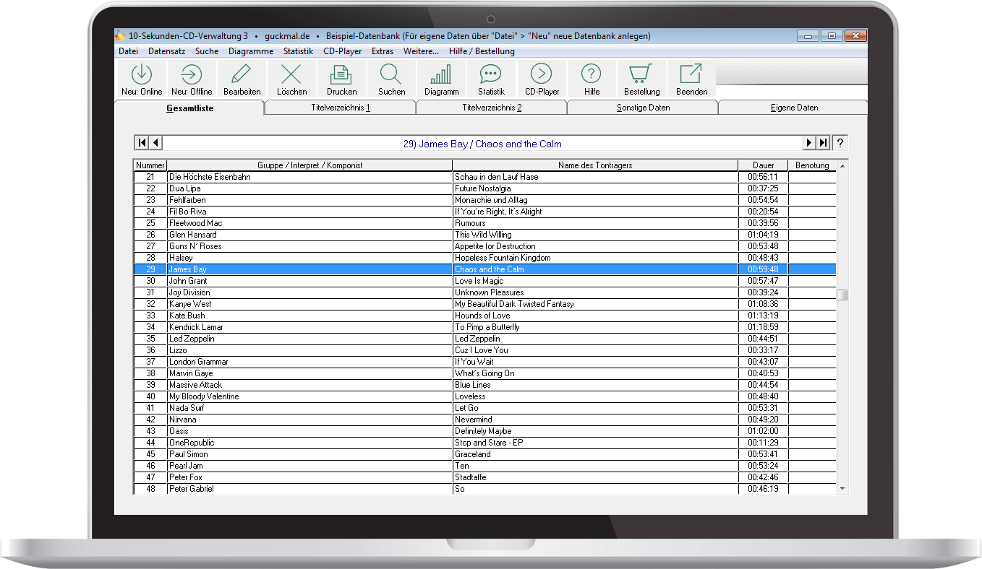
Task: Go to next record arrow button
Action: click(x=810, y=143)
